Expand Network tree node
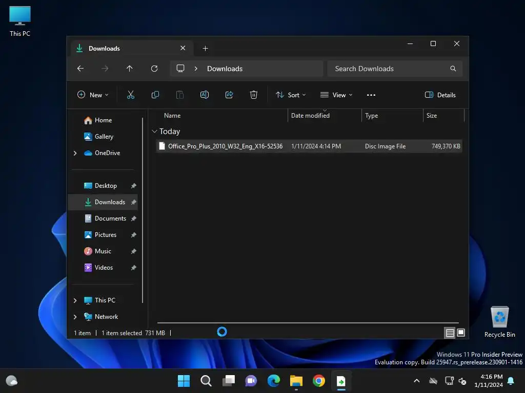The image size is (525, 393). pyautogui.click(x=75, y=317)
